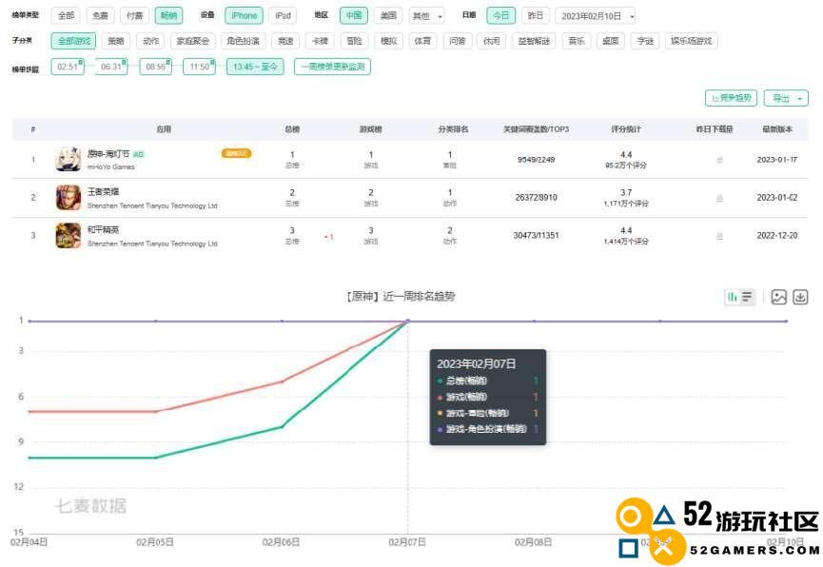Screen dimensions: 823x567
Task: Switch the trend chart to list view
Action: click(746, 297)
